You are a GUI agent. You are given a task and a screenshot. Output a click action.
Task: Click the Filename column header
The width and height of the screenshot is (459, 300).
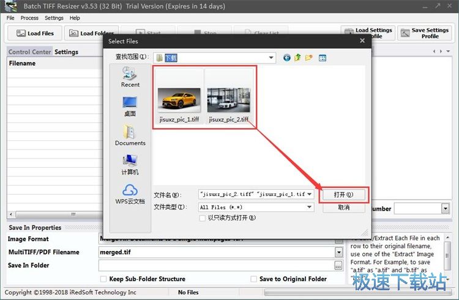[55, 63]
